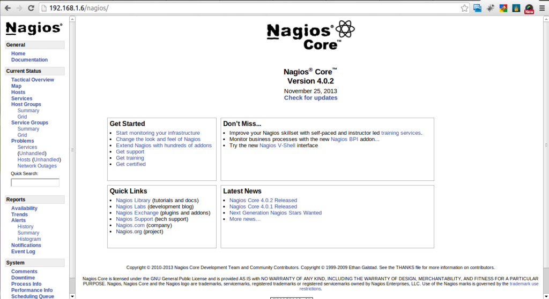
Task: Open Summary under Alerts
Action: coord(28,233)
